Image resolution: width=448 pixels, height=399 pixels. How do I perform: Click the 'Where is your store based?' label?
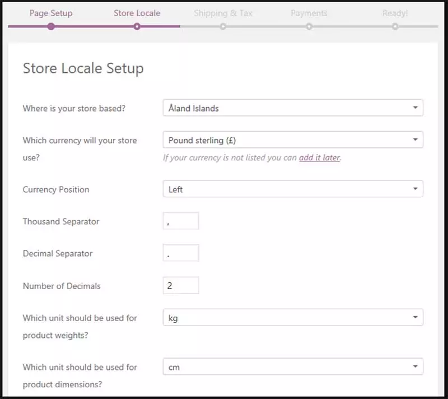74,108
